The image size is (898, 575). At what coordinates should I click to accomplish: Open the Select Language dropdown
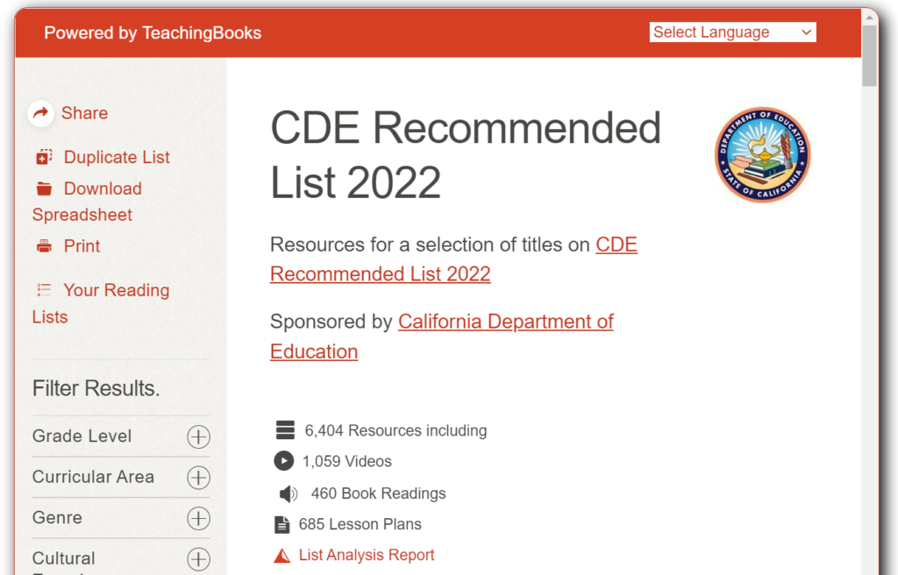(x=732, y=32)
